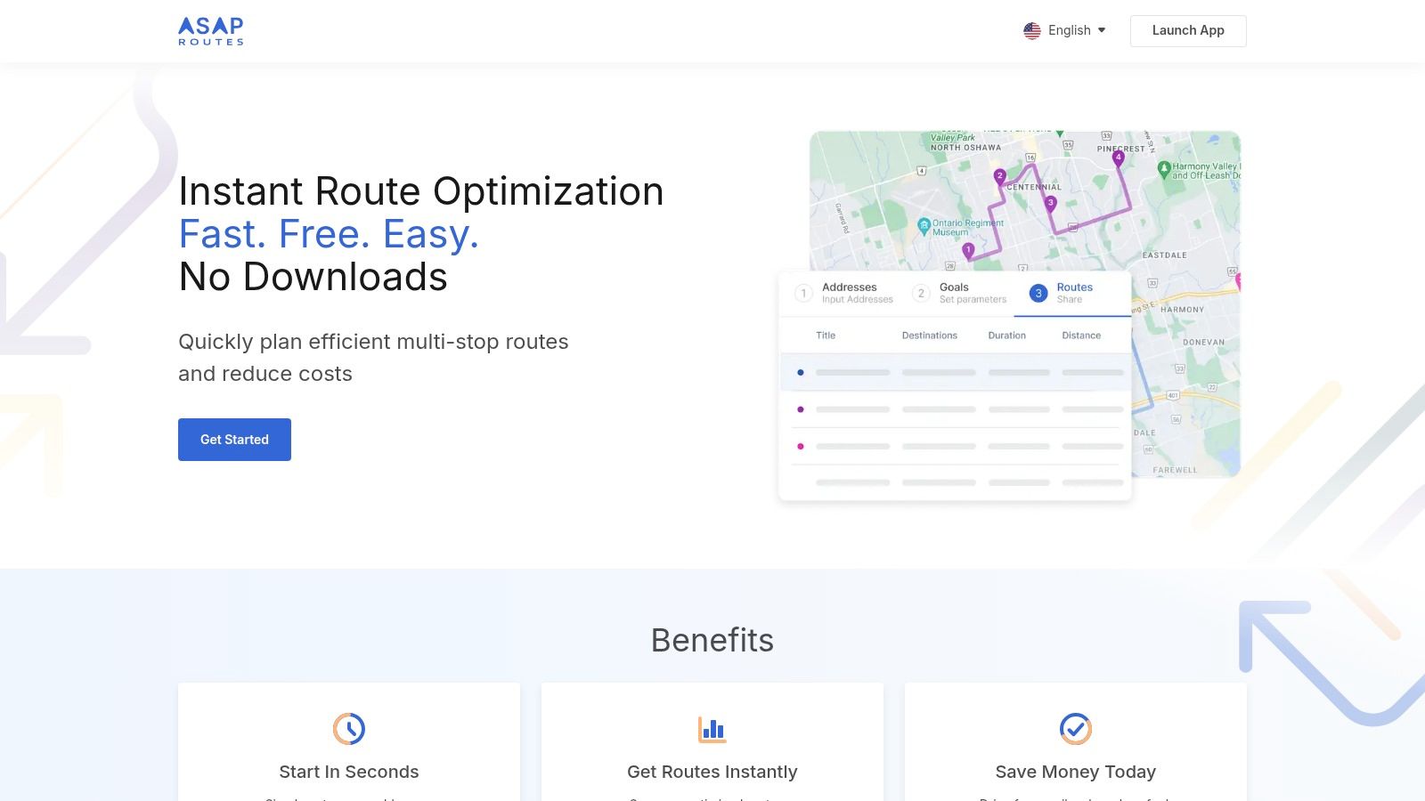Open the Destinations column options

929,336
